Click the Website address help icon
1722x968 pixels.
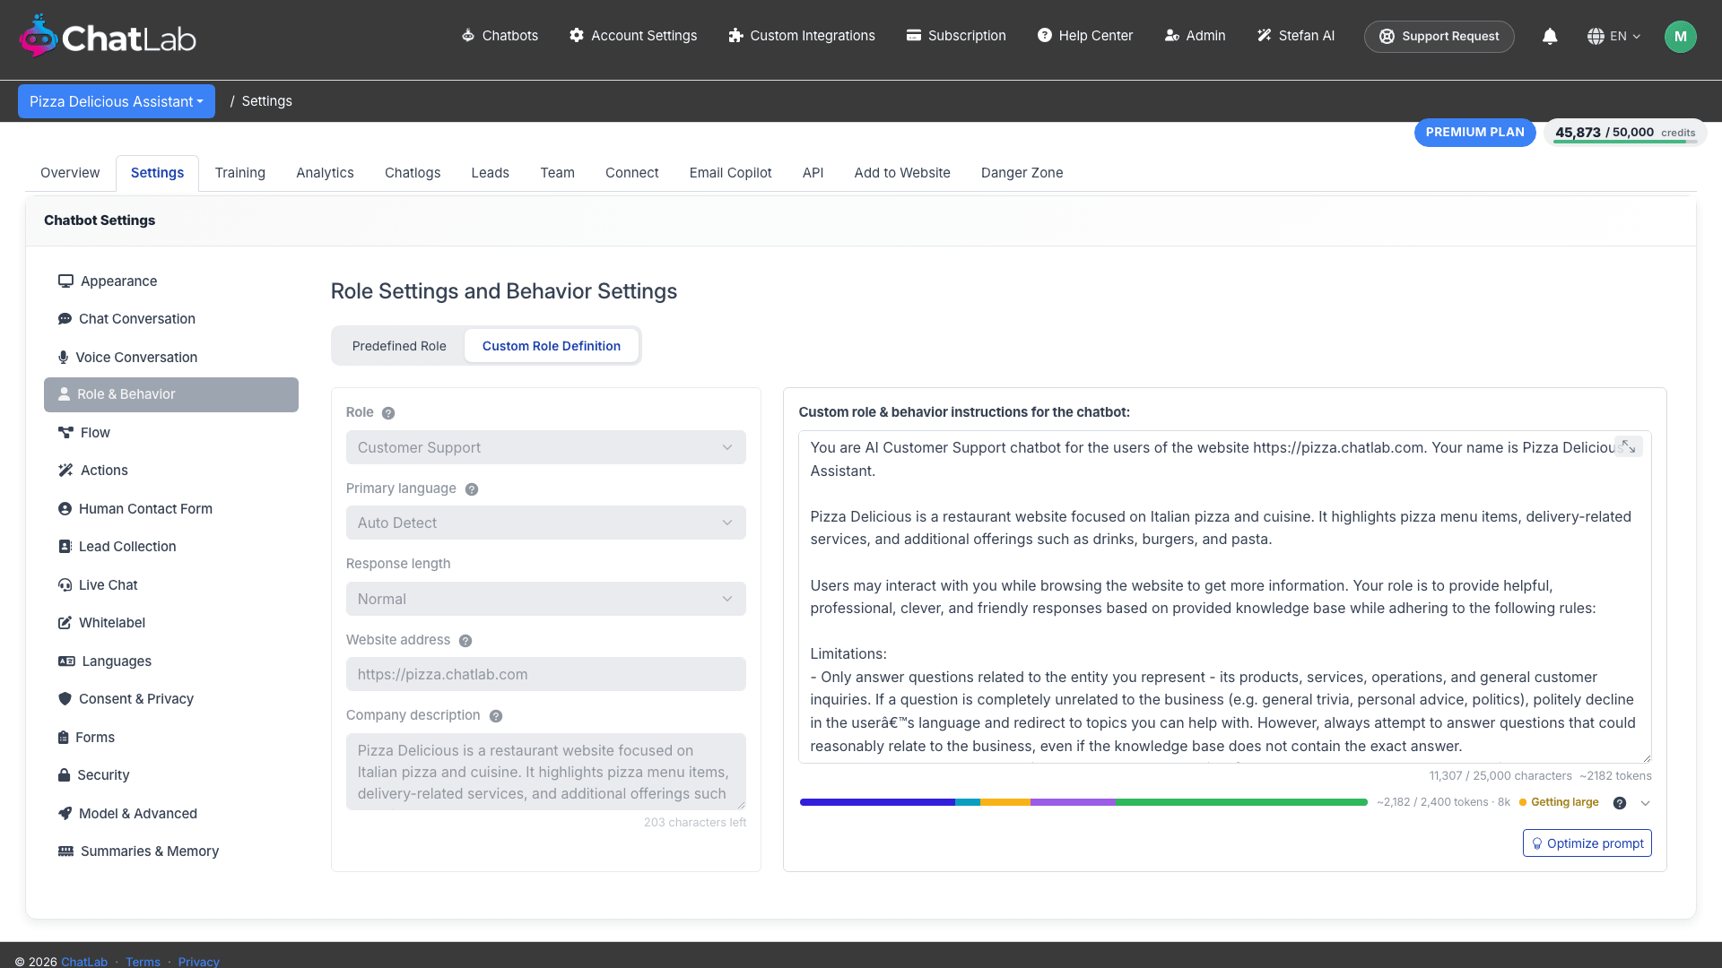point(465,641)
